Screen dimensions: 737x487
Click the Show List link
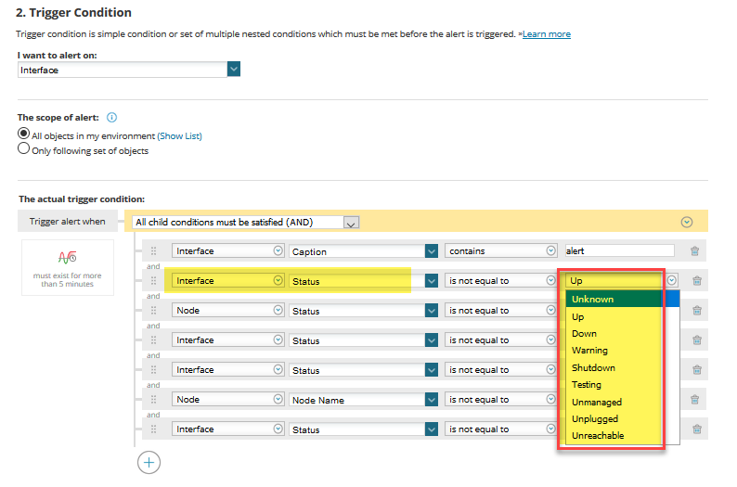[x=179, y=135]
